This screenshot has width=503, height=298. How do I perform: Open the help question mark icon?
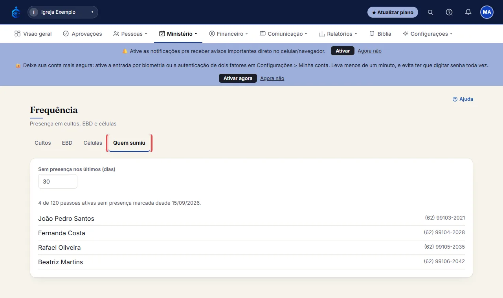(449, 12)
